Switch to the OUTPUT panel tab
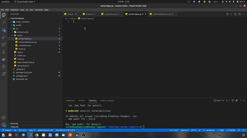This screenshot has width=247, height=138. (81, 100)
